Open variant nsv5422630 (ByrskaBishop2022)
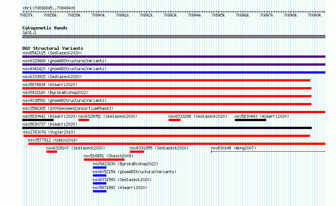The height and width of the screenshot is (206, 336). coord(125,164)
